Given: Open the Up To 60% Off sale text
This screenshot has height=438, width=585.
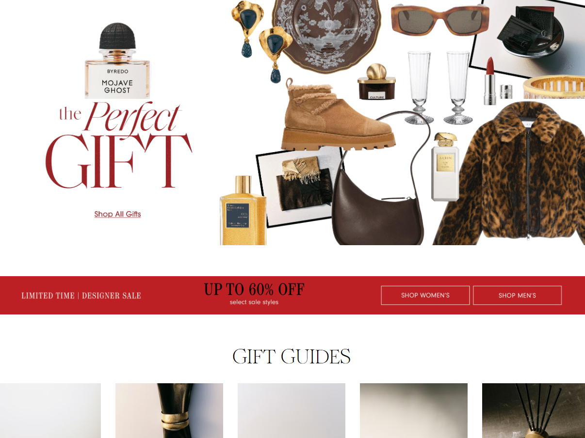Looking at the screenshot, I should pos(254,289).
